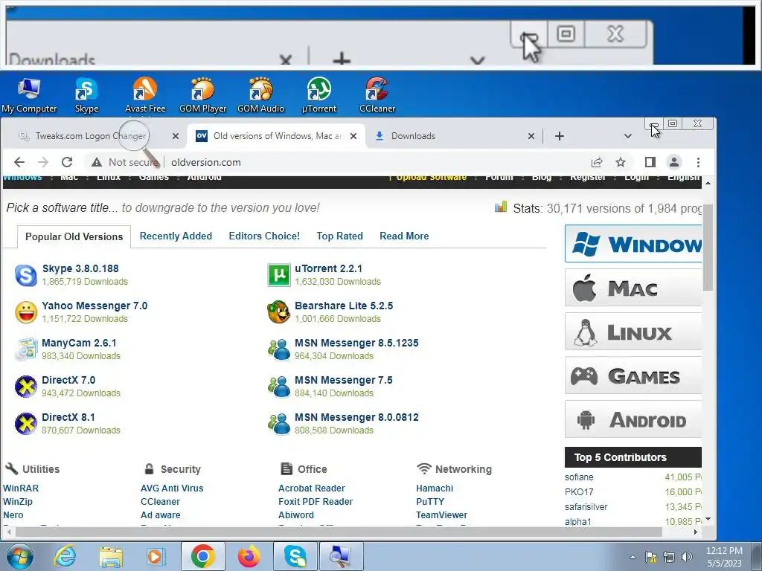This screenshot has height=571, width=762.
Task: Close the Downloads tab
Action: [531, 137]
